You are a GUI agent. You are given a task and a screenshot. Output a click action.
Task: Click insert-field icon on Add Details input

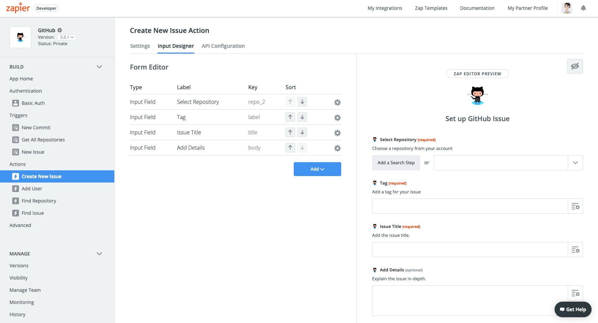point(575,293)
